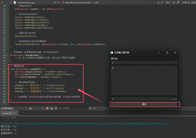196x138 pixels.
Task: Open the MainWindow::onSubmit symbol dropdown
Action: [x=158, y=2]
